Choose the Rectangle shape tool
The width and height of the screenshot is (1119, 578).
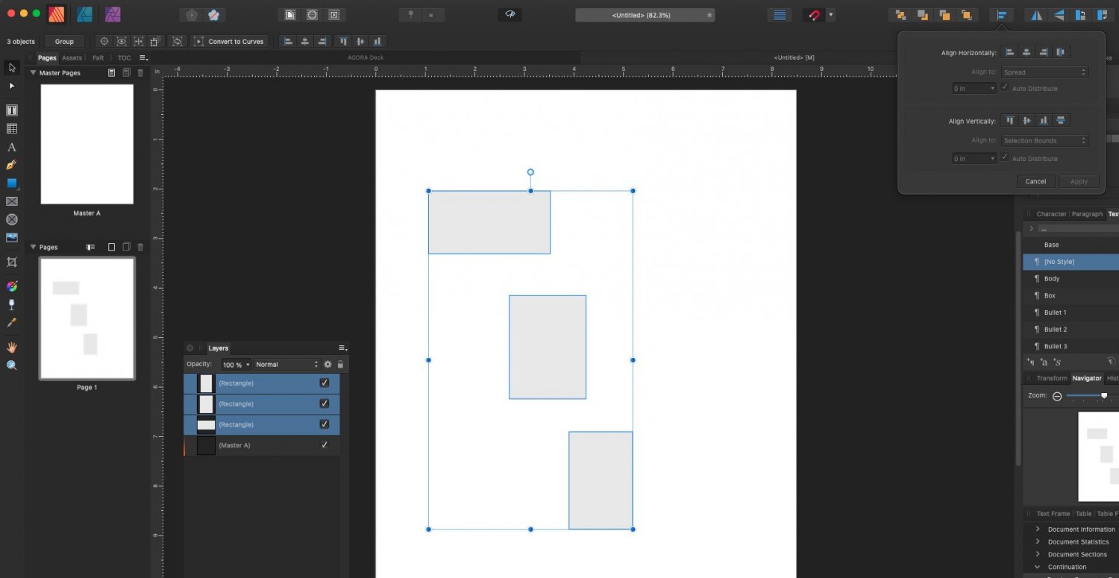[11, 183]
